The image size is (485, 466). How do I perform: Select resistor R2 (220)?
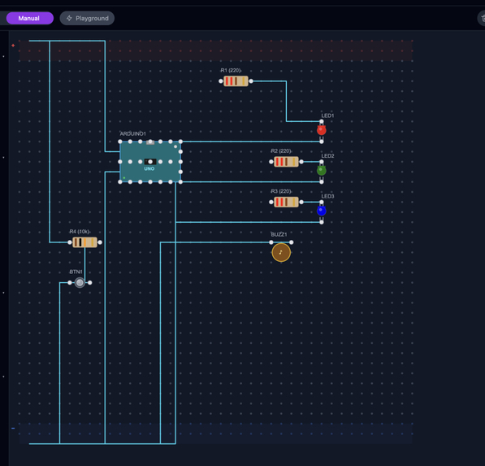(286, 162)
